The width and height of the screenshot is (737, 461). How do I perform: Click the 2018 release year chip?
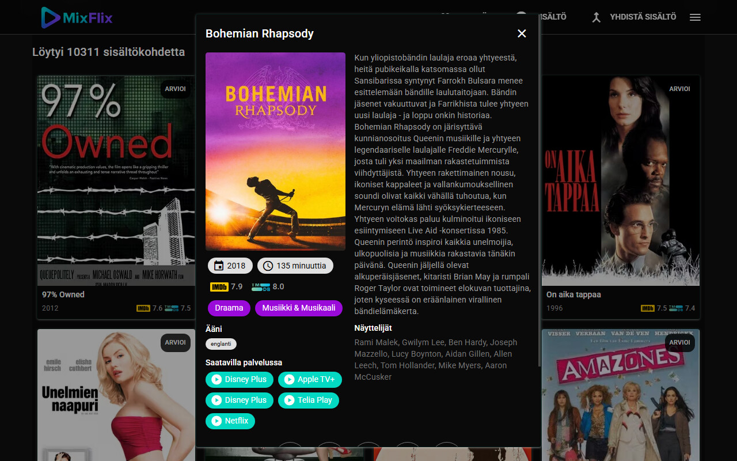pyautogui.click(x=230, y=266)
